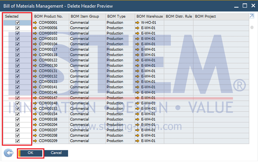Deselect the checkbox for COM00204
258x162 pixels.
pyautogui.click(x=17, y=125)
